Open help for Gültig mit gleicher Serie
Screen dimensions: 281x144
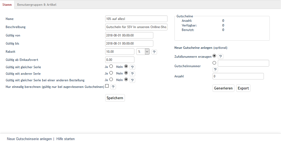click(x=132, y=67)
